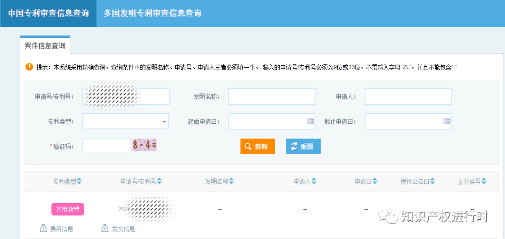Sort by 主分类号 column arrows

click(484, 182)
